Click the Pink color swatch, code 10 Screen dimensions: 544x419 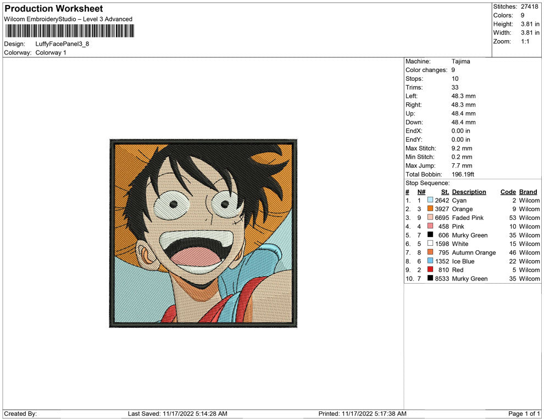click(x=430, y=226)
